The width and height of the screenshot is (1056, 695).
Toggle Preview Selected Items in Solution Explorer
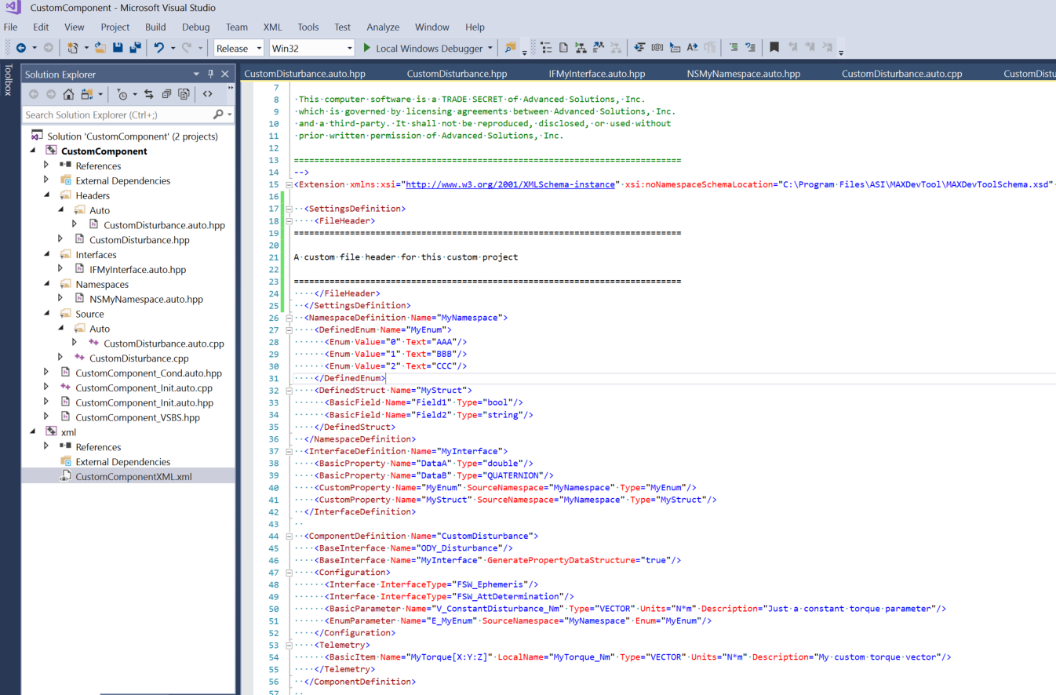click(x=184, y=93)
